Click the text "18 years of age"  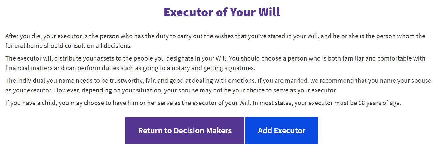(380, 103)
